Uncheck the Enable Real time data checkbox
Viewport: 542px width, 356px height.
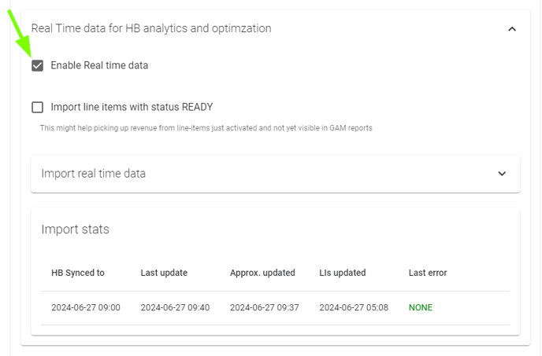pos(37,65)
